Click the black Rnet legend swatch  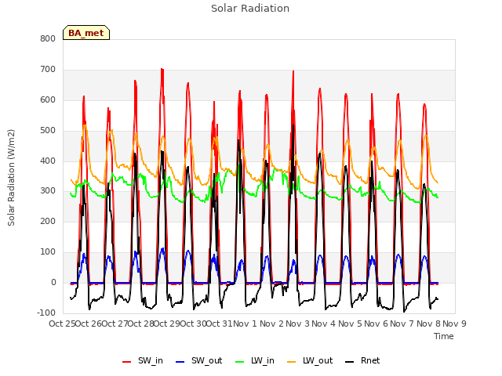[x=350, y=362]
